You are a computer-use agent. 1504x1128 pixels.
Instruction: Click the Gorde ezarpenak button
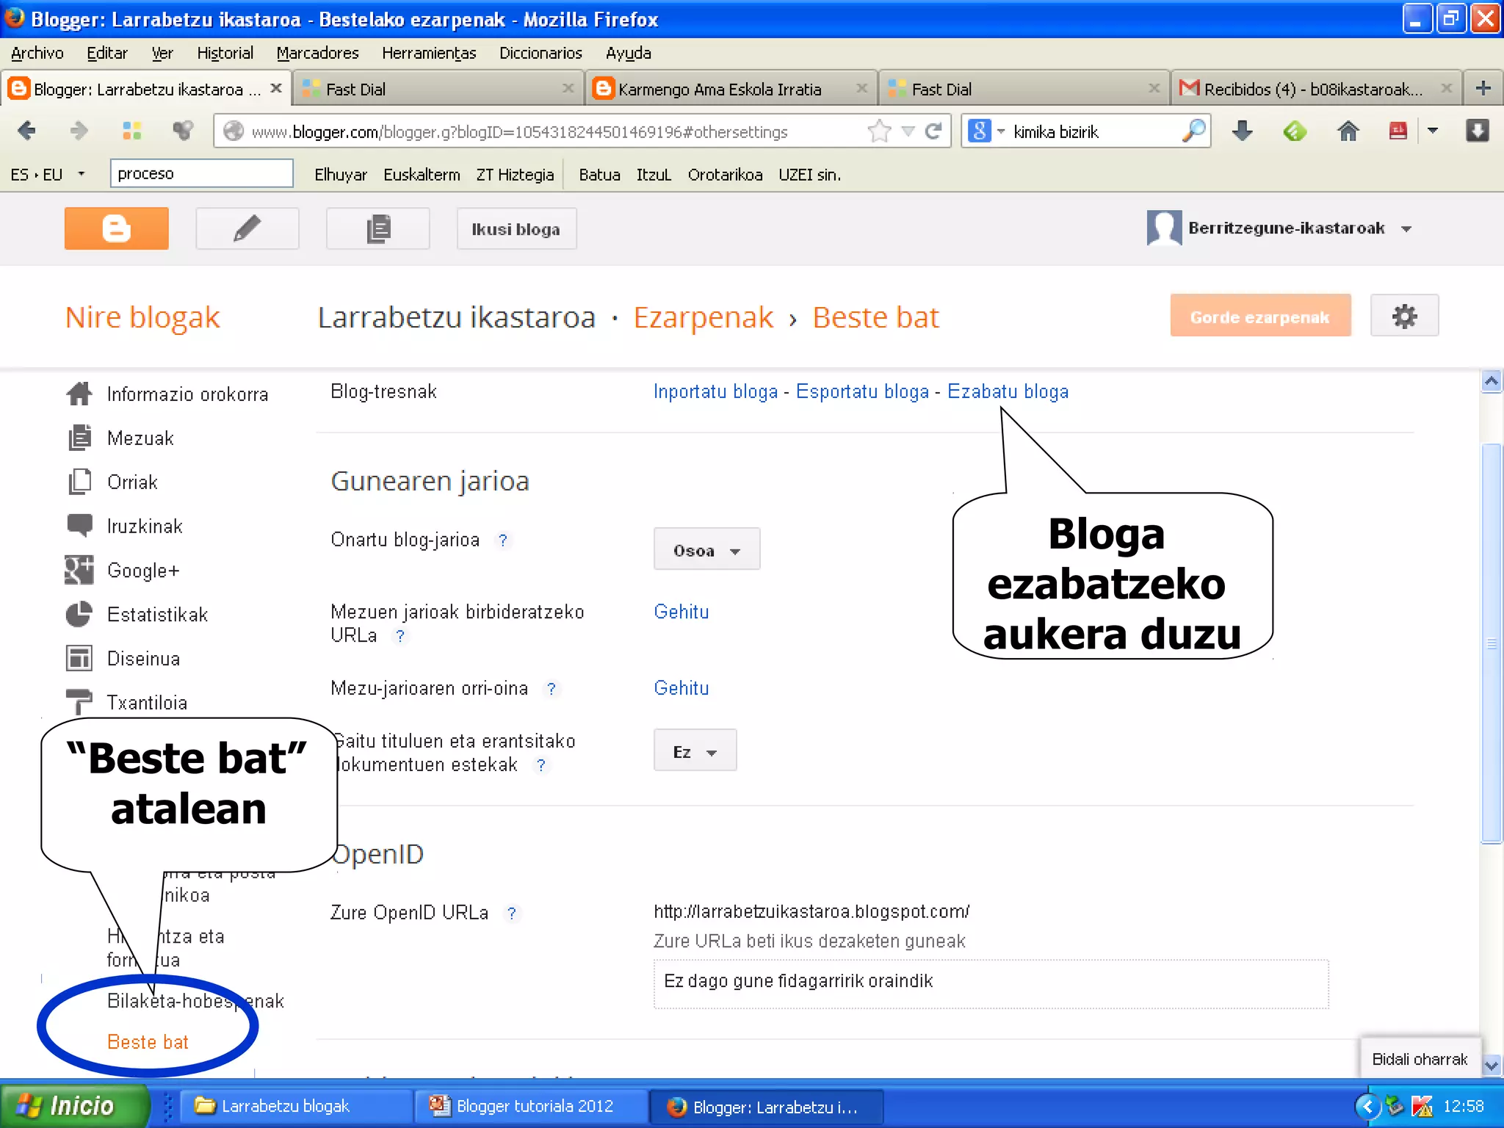click(x=1259, y=316)
